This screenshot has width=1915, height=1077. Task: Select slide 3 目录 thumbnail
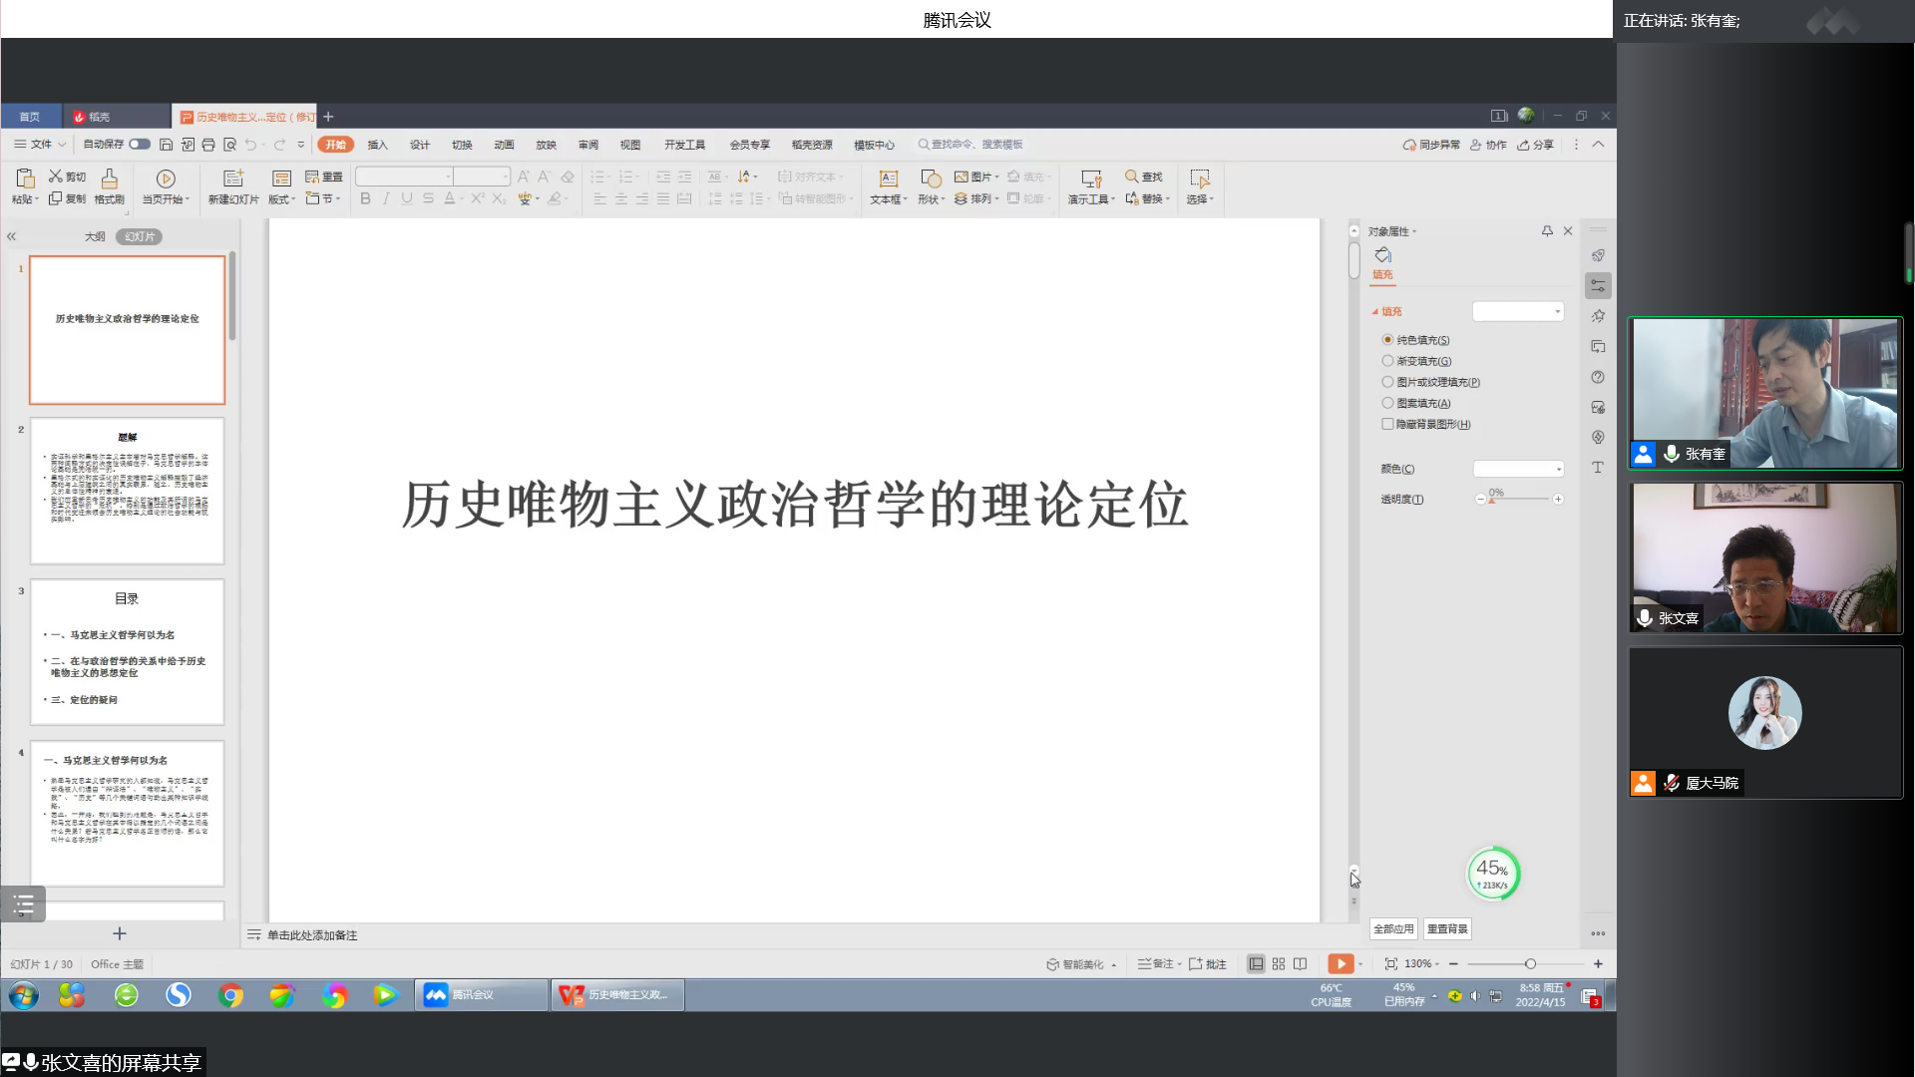[127, 652]
